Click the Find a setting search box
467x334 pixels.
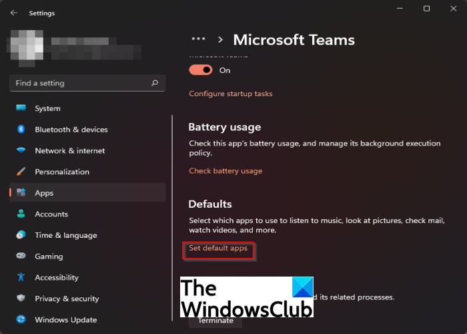tap(80, 83)
